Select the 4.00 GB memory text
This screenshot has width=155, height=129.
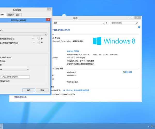pos(76,58)
